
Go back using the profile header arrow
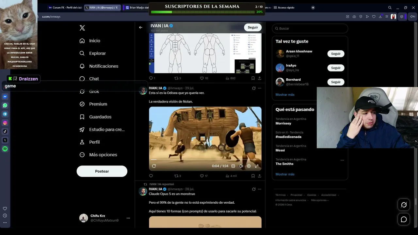141,27
